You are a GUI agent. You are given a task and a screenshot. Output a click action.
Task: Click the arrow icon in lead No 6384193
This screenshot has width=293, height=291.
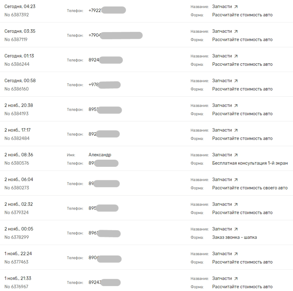click(236, 105)
